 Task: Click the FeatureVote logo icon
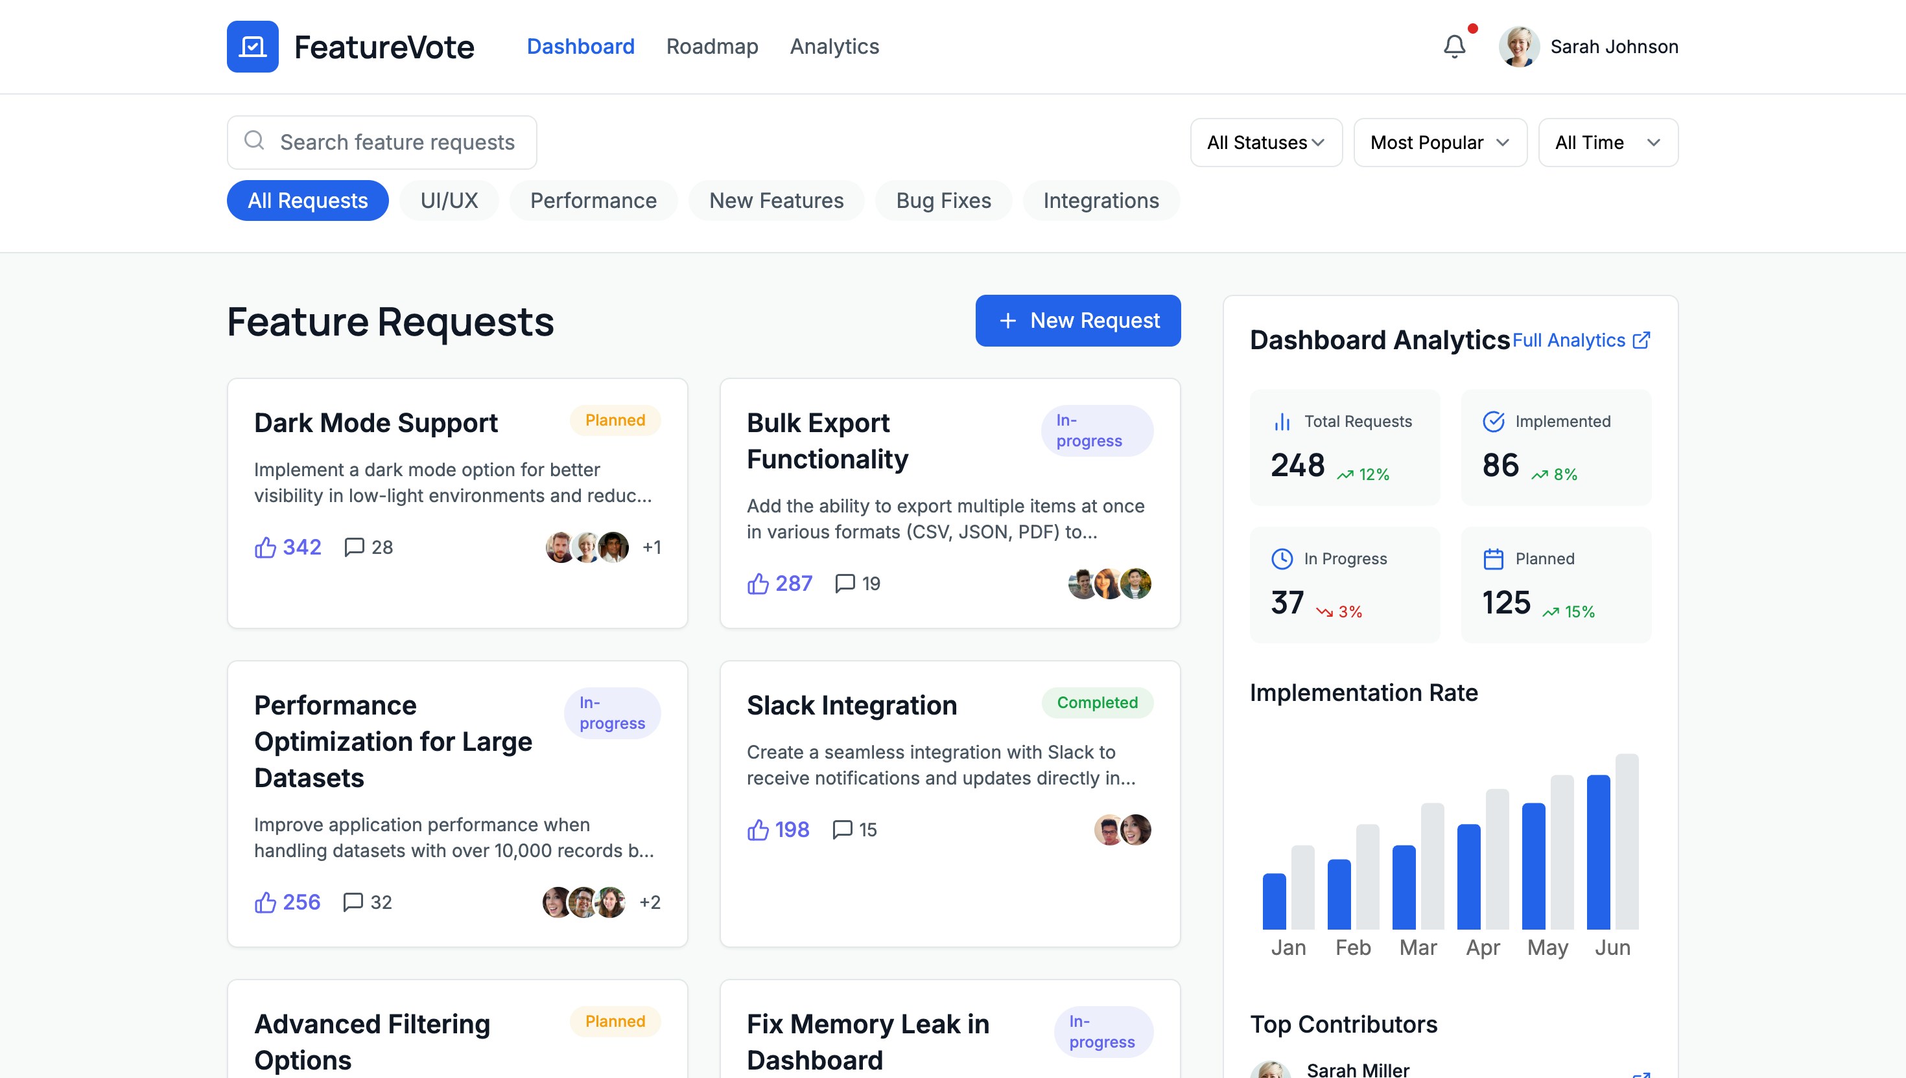click(x=253, y=47)
